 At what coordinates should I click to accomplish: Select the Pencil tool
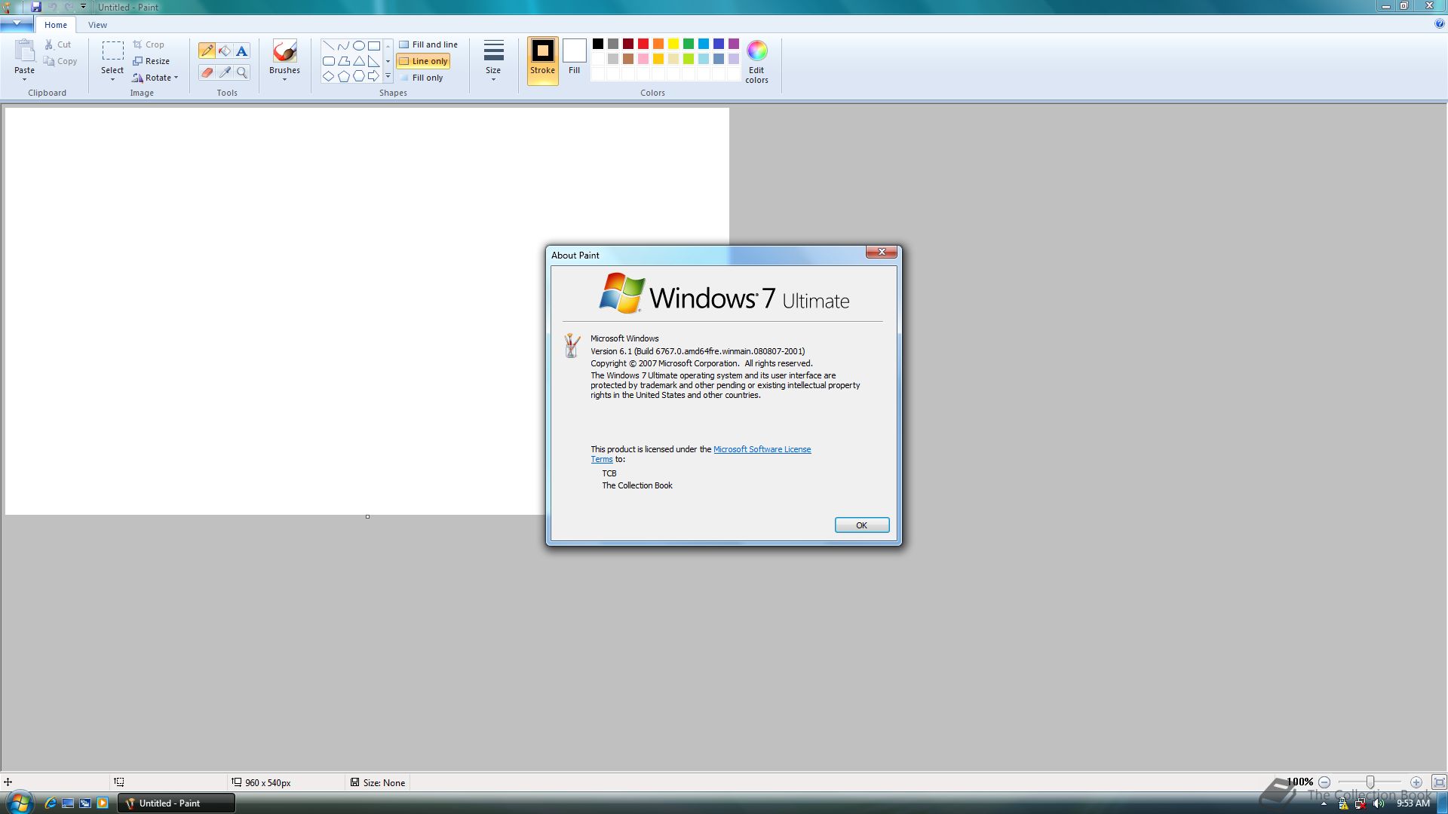click(207, 50)
